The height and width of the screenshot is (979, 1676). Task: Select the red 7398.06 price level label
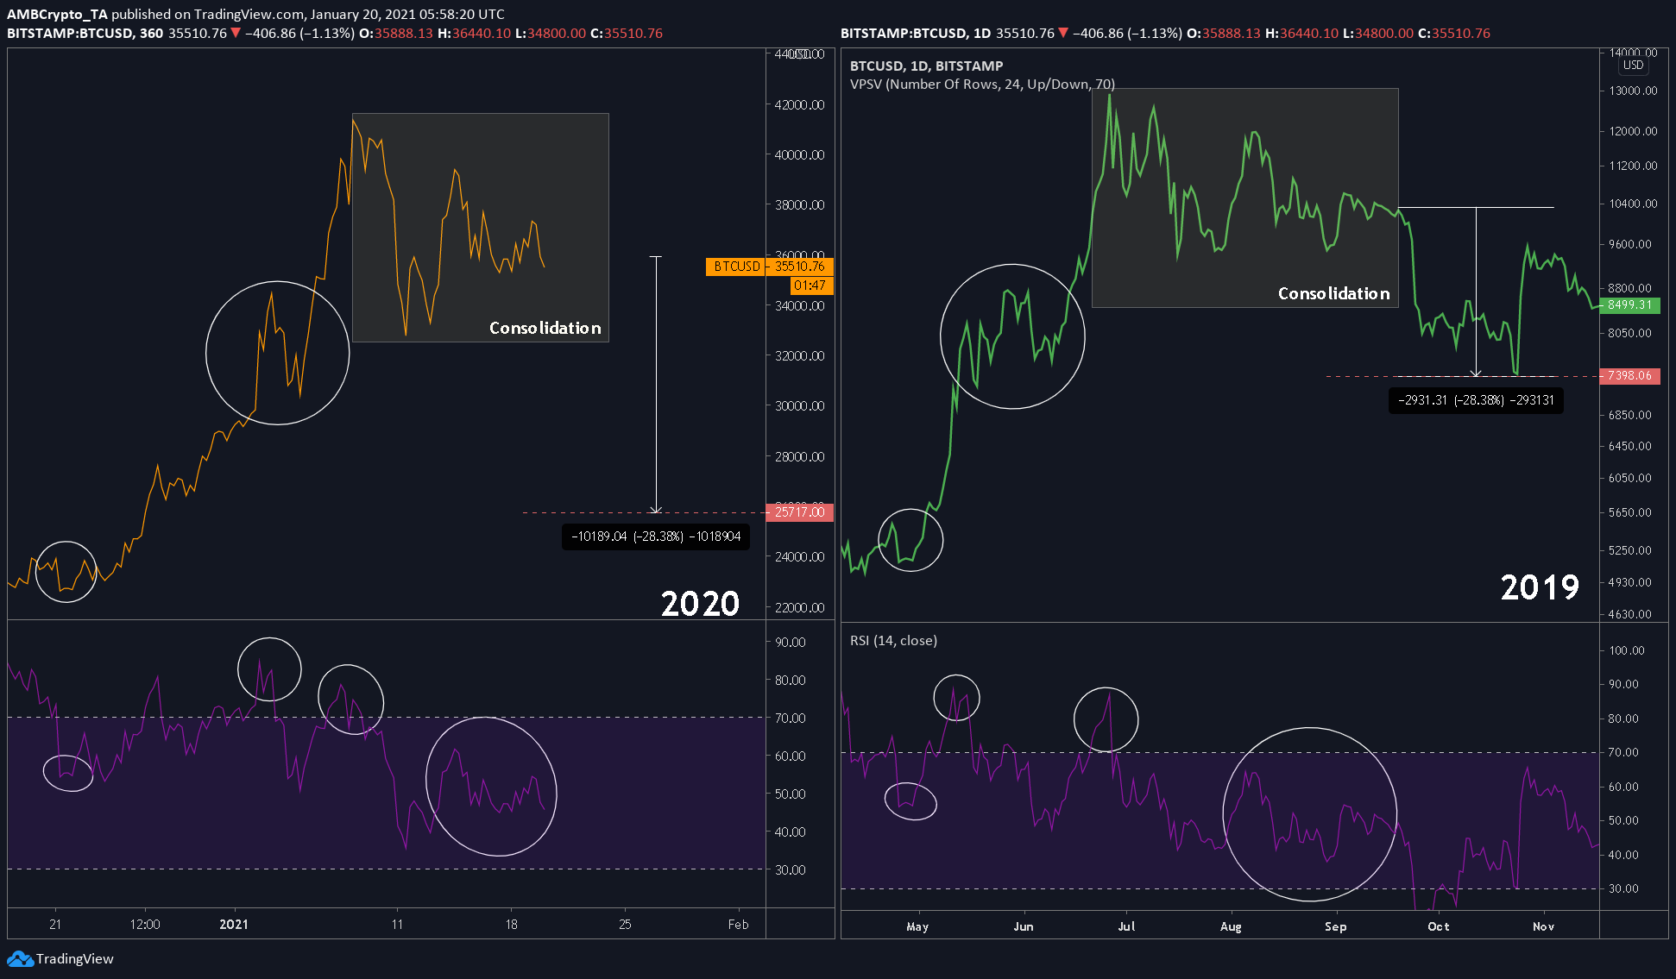[1630, 376]
